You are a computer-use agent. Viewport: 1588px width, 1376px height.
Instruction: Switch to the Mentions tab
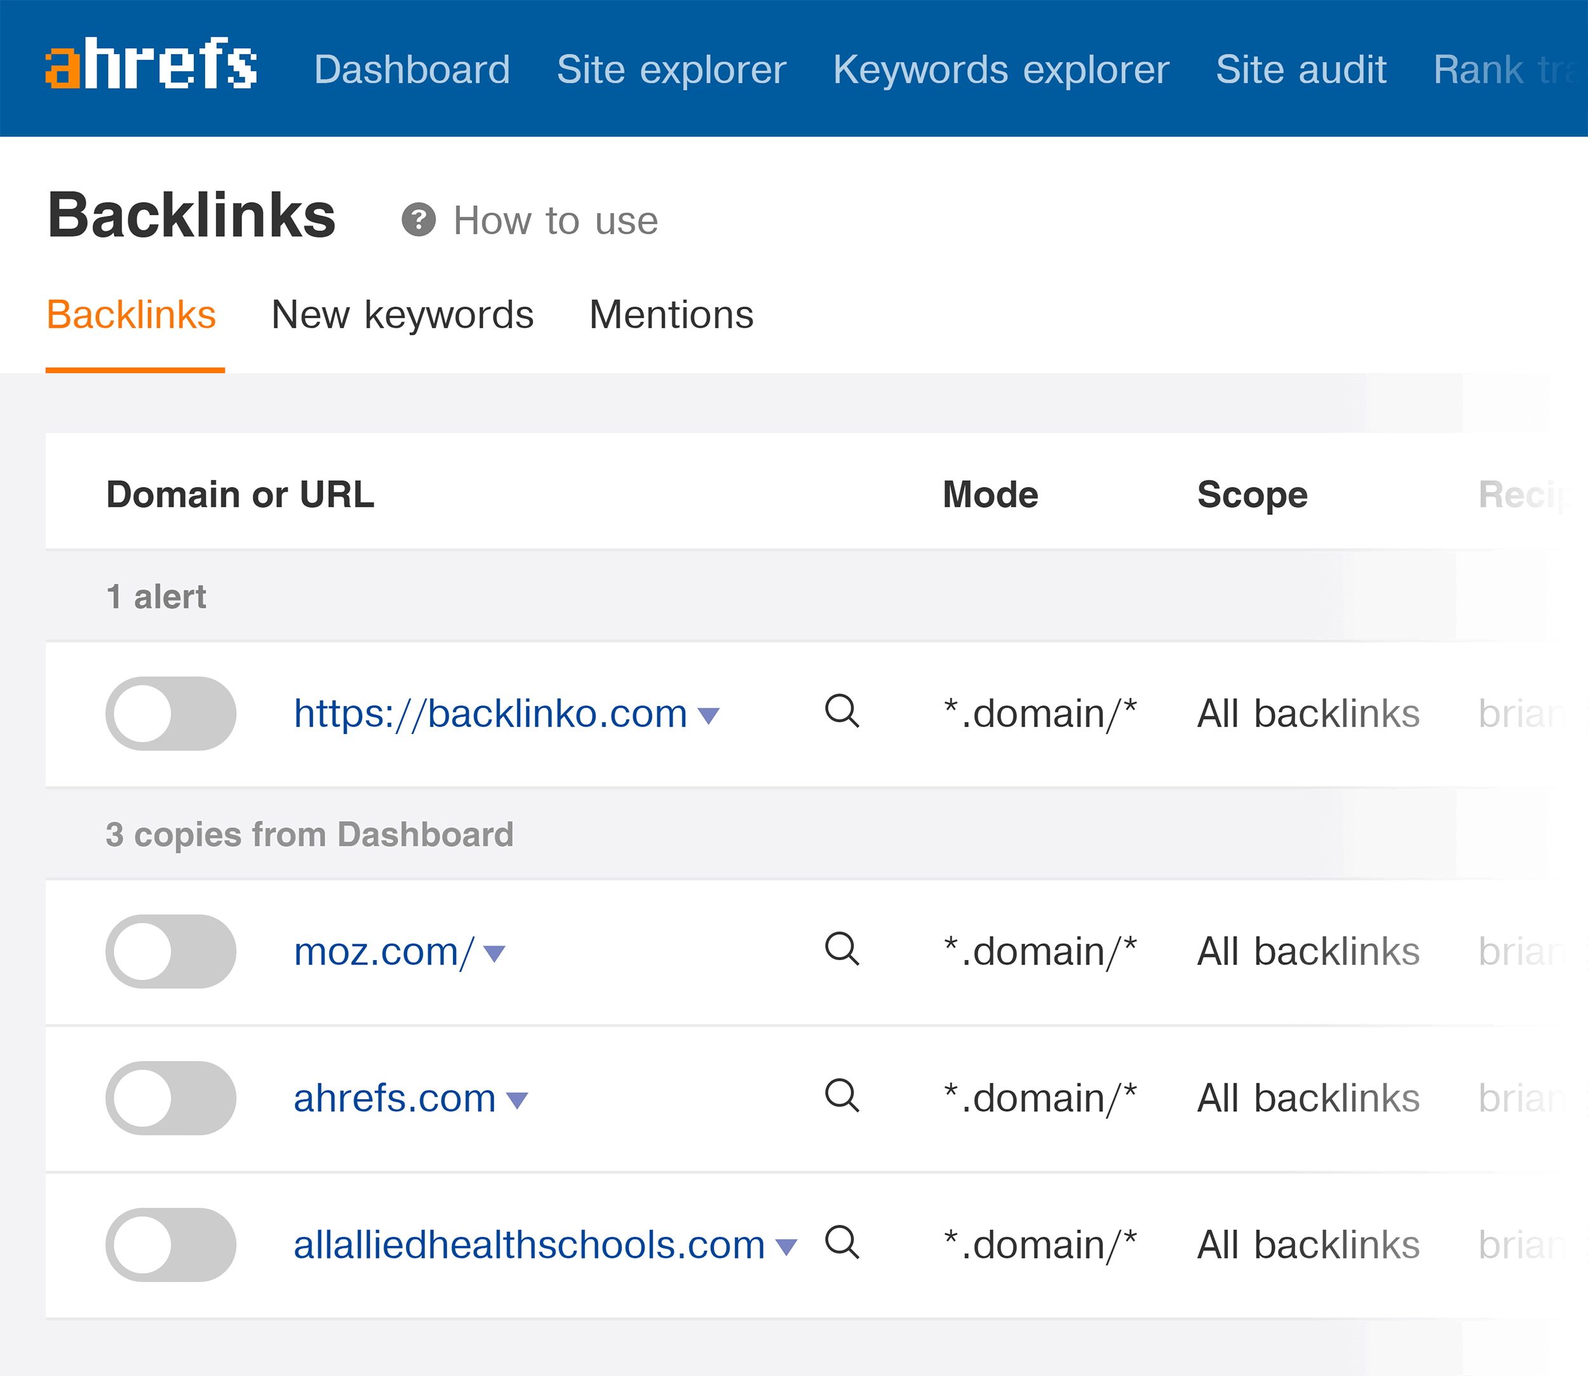pyautogui.click(x=671, y=315)
